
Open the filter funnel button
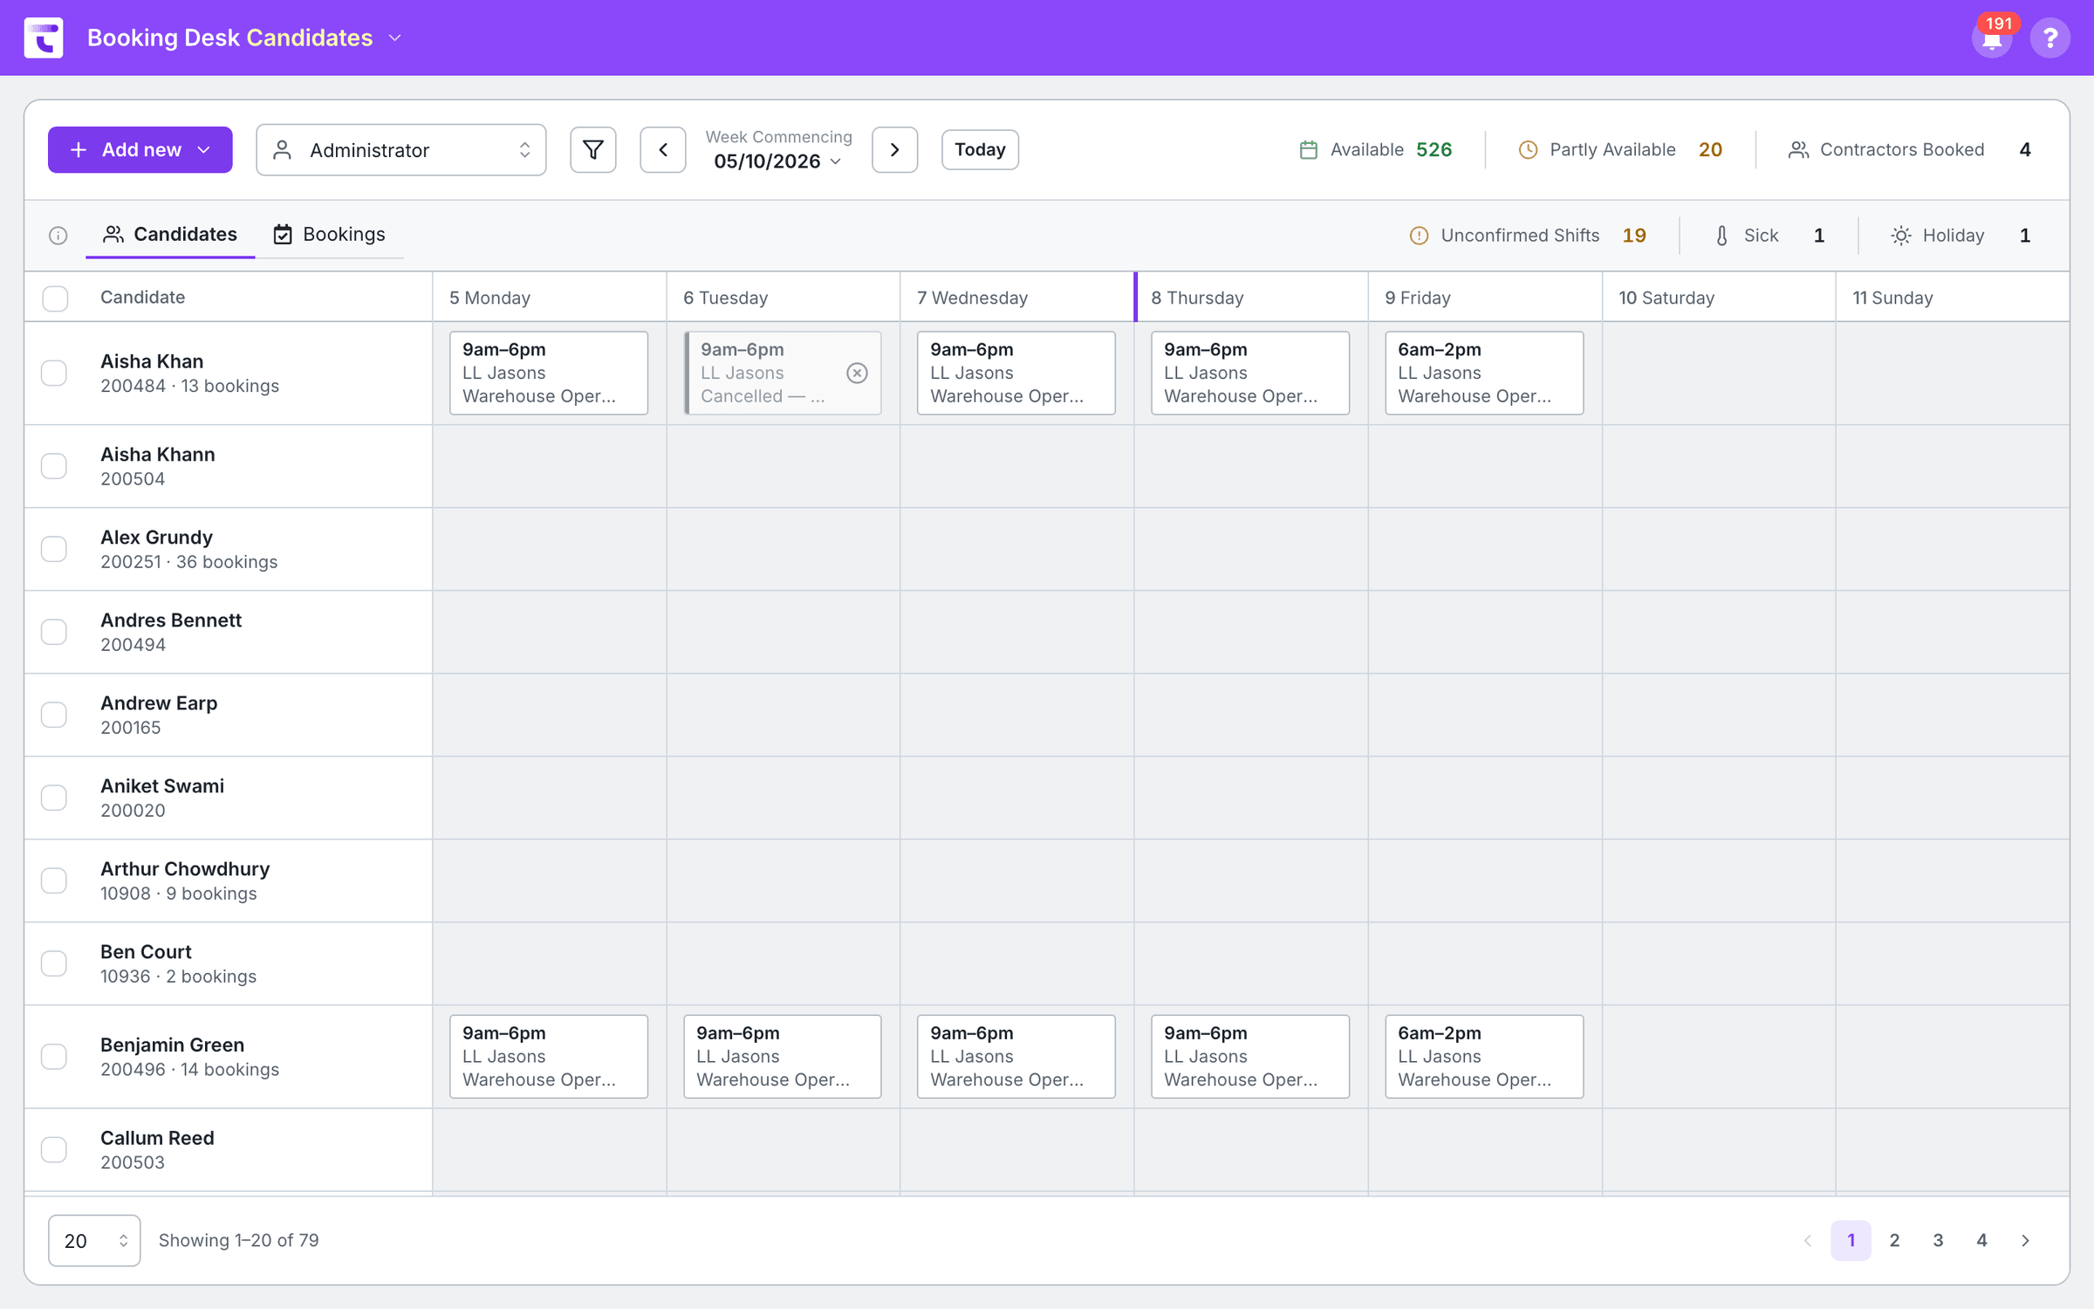(x=593, y=150)
